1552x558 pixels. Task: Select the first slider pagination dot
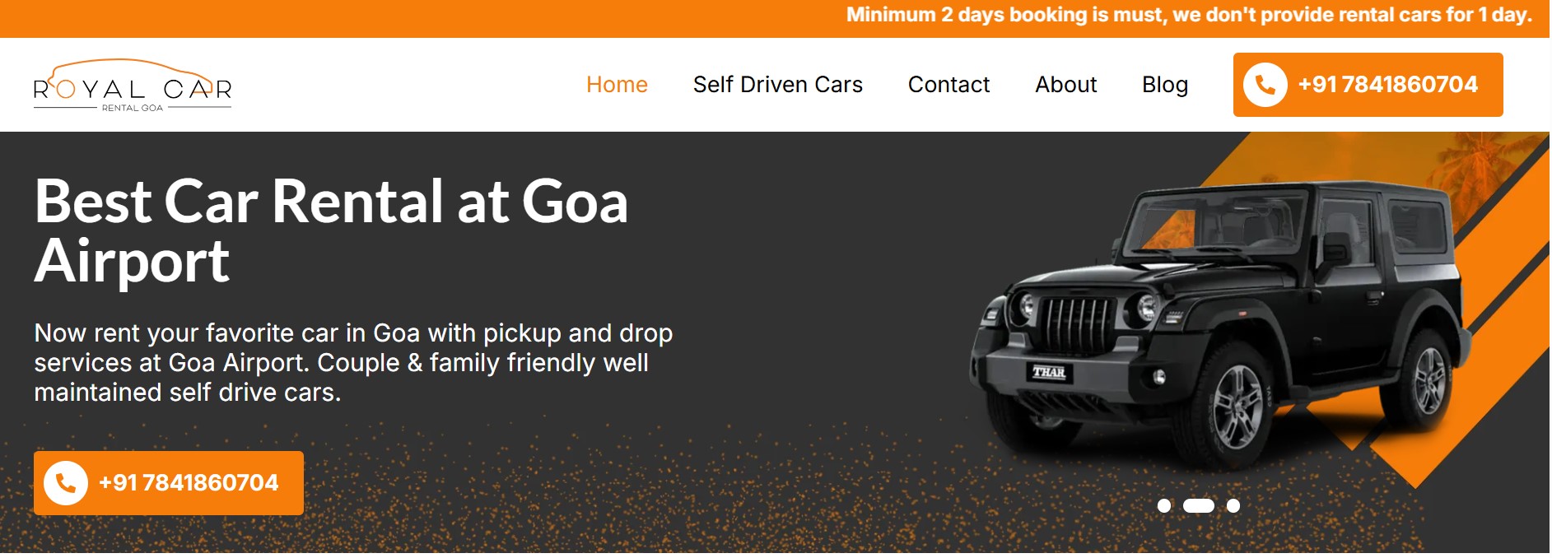click(x=1164, y=505)
